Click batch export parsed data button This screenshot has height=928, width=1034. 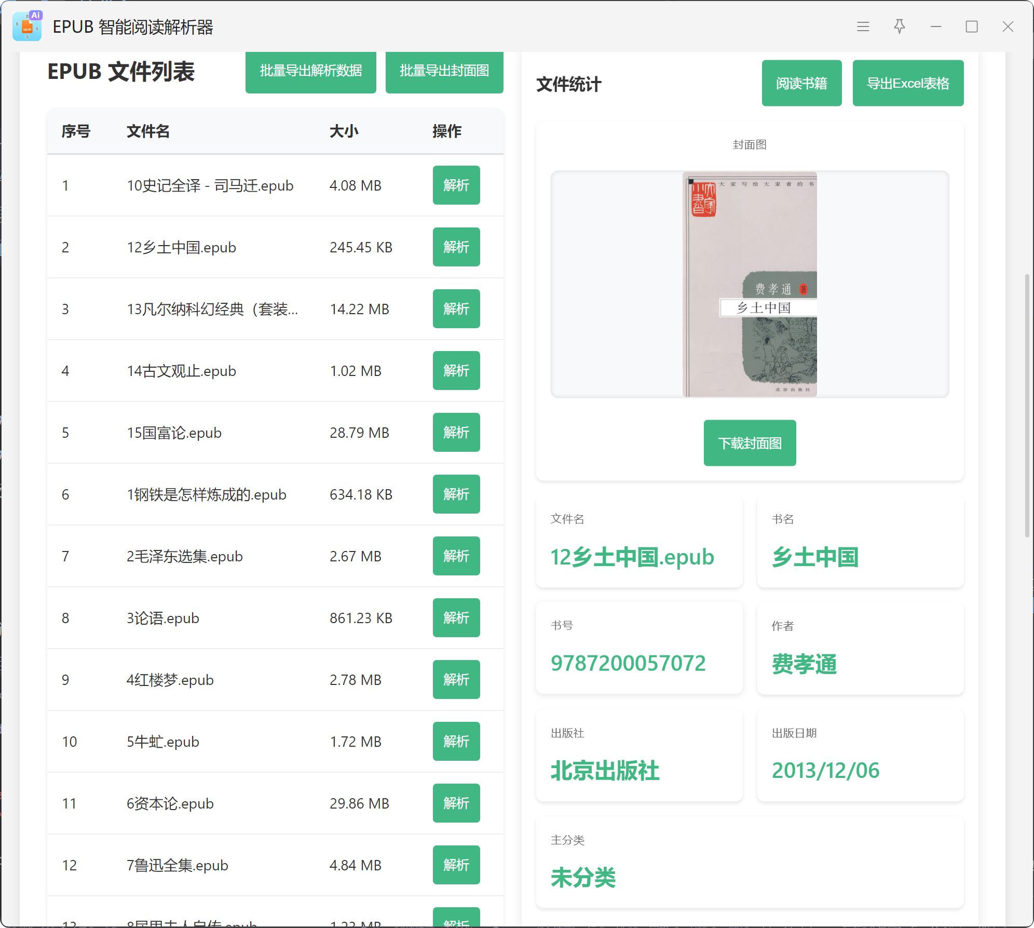(x=310, y=71)
